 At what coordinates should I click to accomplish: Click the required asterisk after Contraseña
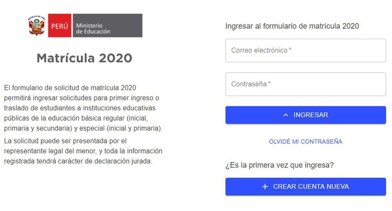coord(270,84)
